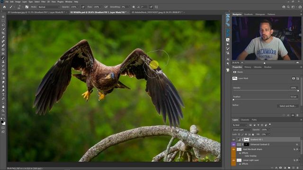The width and height of the screenshot is (303, 170).
Task: Click the Select and Mask button
Action: tap(287, 106)
